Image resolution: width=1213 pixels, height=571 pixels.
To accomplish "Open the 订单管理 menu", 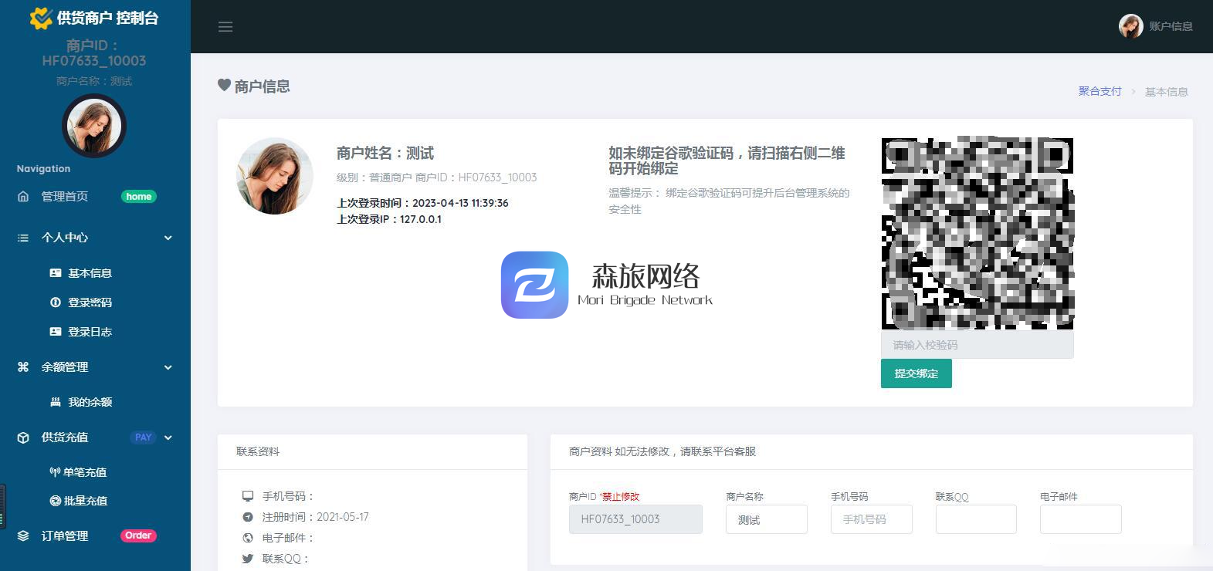I will pos(65,536).
